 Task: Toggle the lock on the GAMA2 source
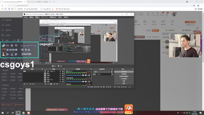tap(63, 75)
